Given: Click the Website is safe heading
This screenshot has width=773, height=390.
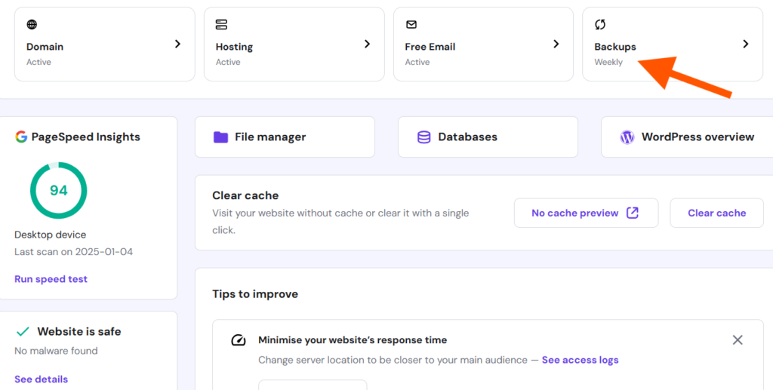Looking at the screenshot, I should tap(79, 331).
